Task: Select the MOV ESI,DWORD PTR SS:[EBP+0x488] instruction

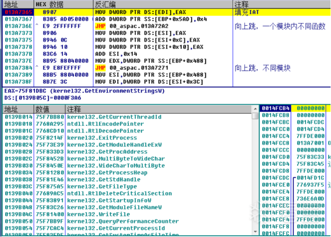Action: 151,75
